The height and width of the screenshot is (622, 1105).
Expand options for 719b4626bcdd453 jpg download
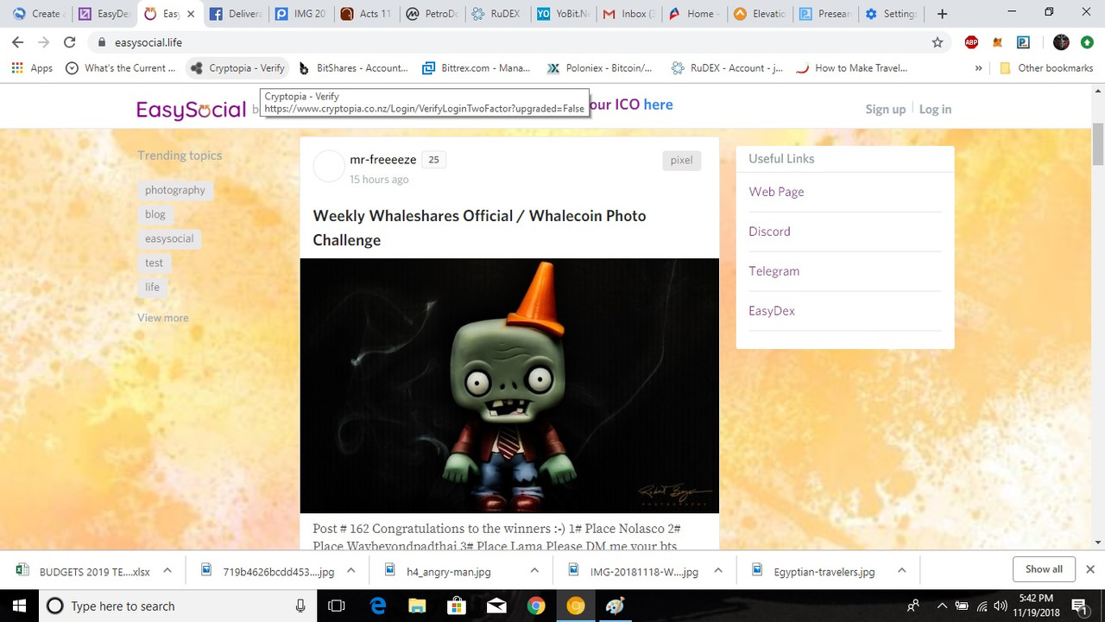click(351, 570)
